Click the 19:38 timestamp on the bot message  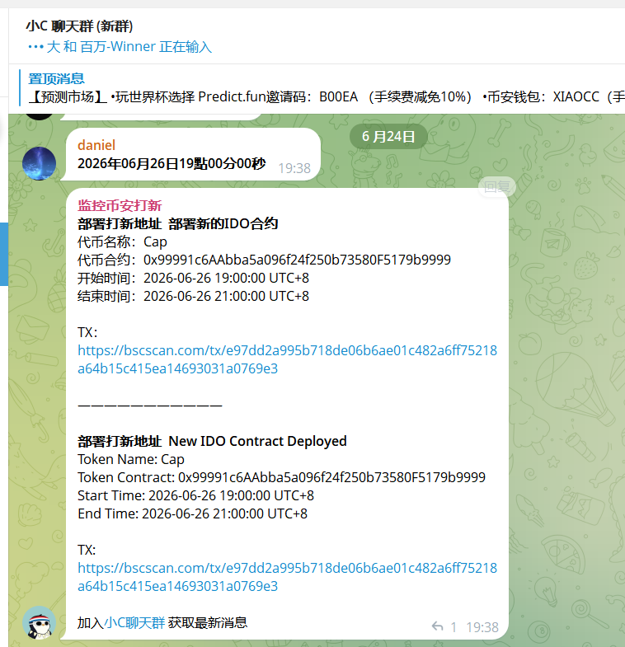coord(482,627)
